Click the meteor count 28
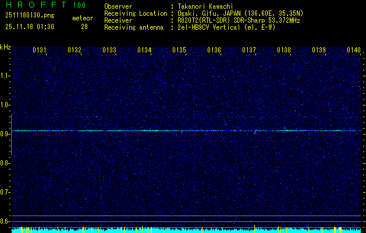Viewport: 366px width, 233px height. pos(84,27)
